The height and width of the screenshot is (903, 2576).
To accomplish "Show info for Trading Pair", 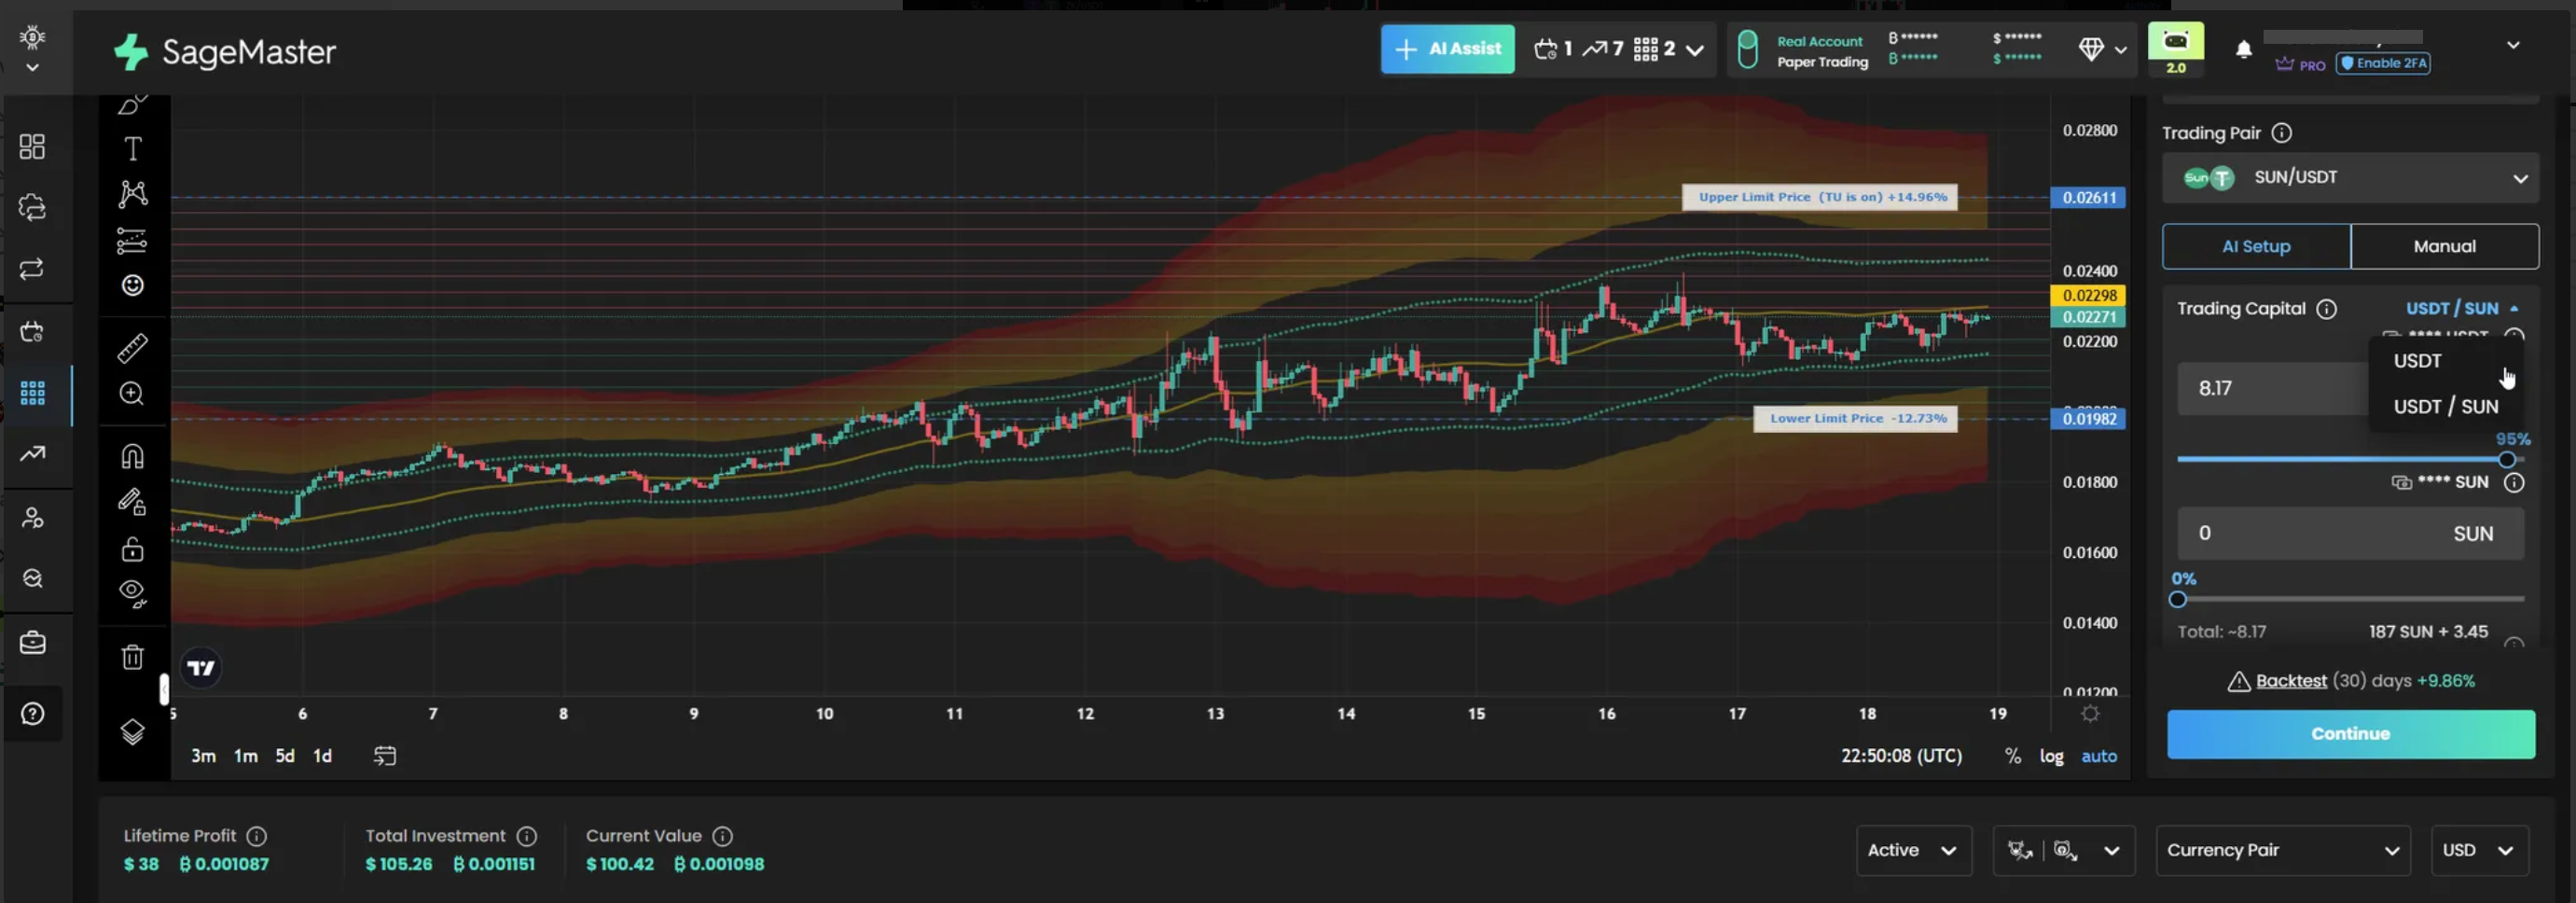I will (2282, 133).
